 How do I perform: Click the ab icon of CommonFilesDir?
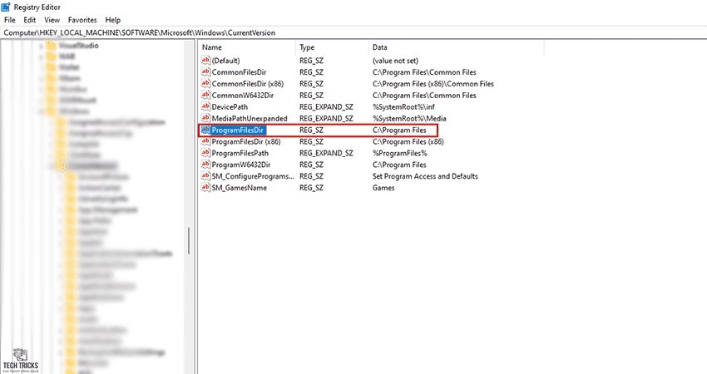(205, 71)
